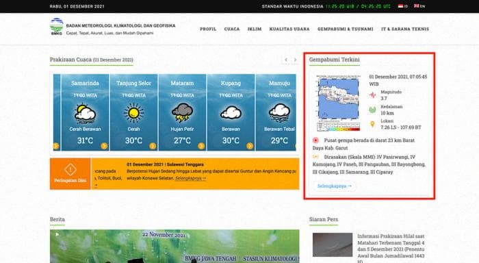The width and height of the screenshot is (479, 263).
Task: Click the Peringatan Dini warning icon
Action: pos(70,170)
